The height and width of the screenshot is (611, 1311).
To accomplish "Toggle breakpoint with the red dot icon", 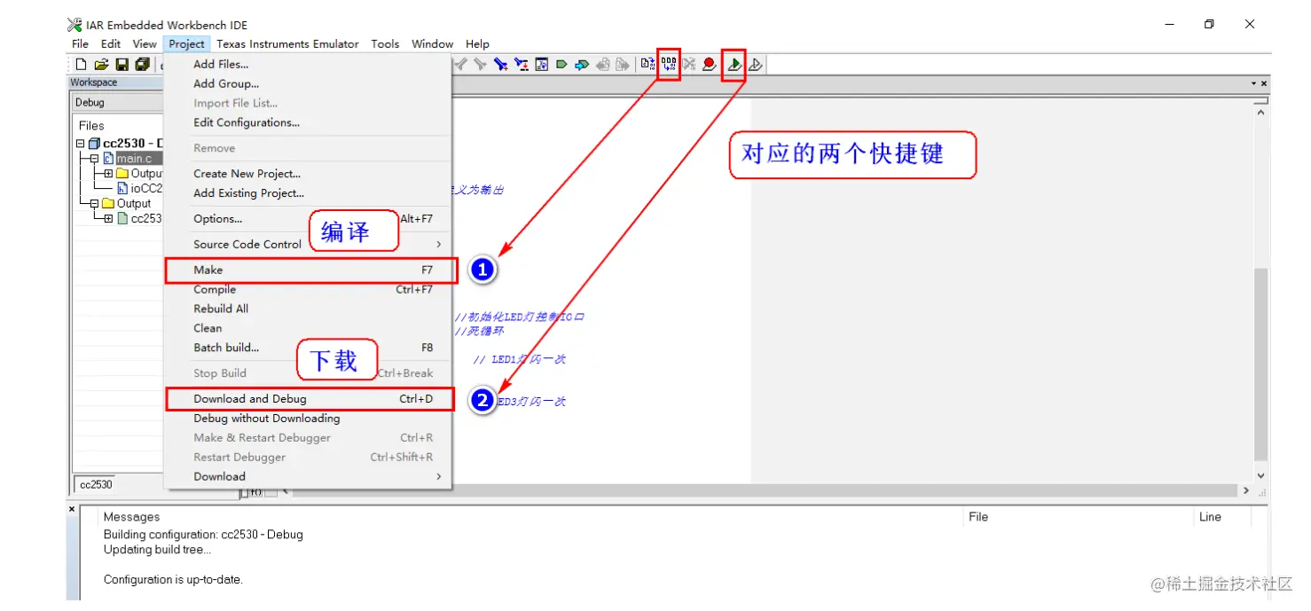I will 709,64.
